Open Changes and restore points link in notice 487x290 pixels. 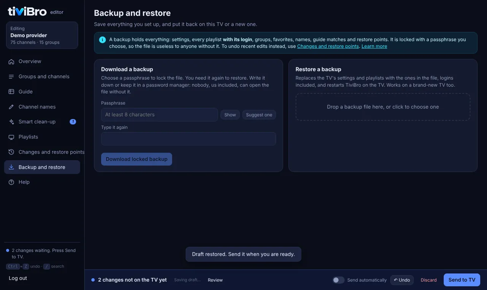[328, 46]
